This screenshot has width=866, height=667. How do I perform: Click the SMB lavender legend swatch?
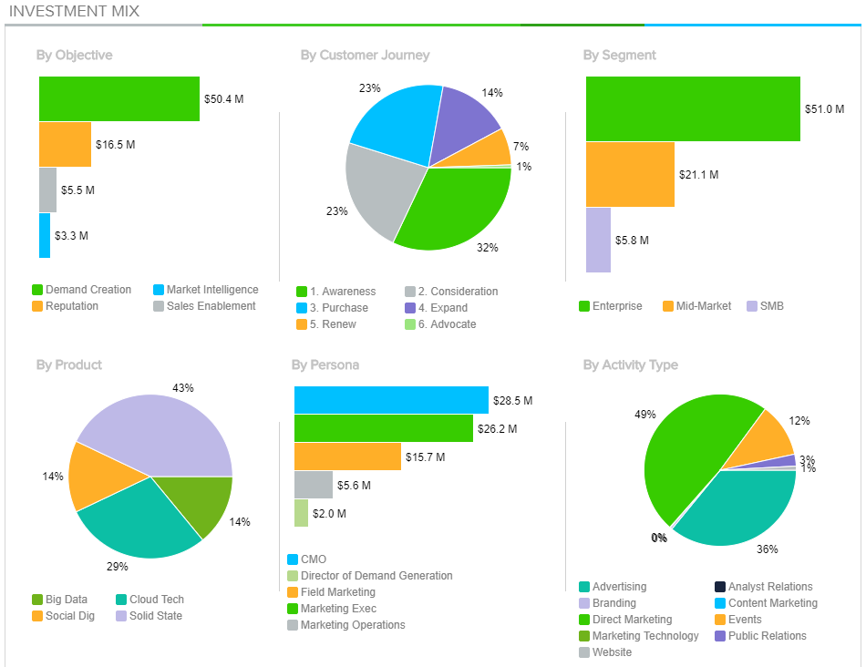click(752, 306)
